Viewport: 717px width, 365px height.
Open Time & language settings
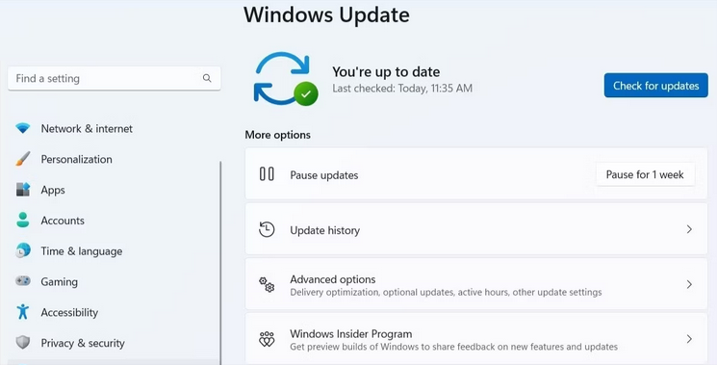82,251
